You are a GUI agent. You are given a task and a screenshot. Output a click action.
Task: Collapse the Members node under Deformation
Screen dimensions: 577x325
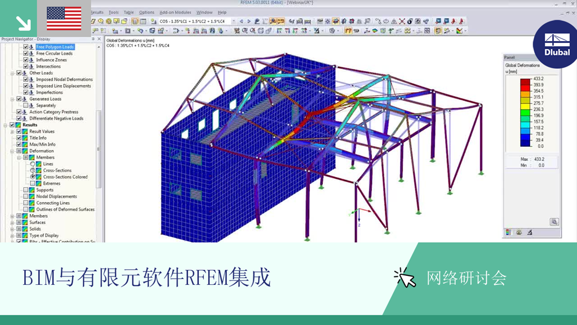coord(19,157)
